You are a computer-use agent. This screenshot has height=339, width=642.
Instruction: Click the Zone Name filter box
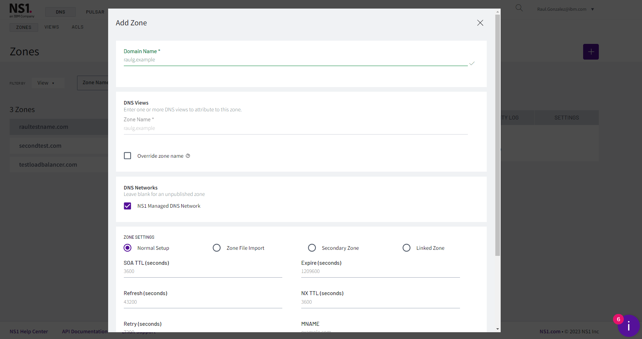(x=93, y=83)
